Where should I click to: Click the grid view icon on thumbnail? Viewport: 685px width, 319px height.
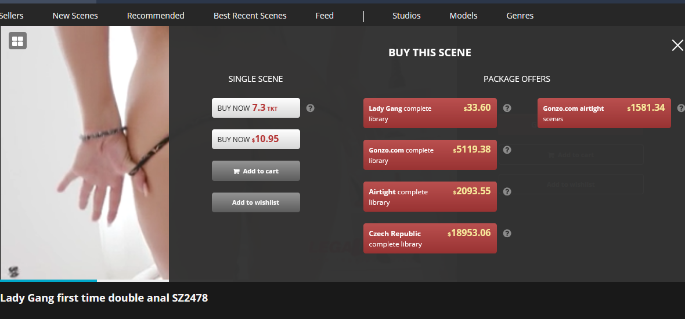coord(18,41)
